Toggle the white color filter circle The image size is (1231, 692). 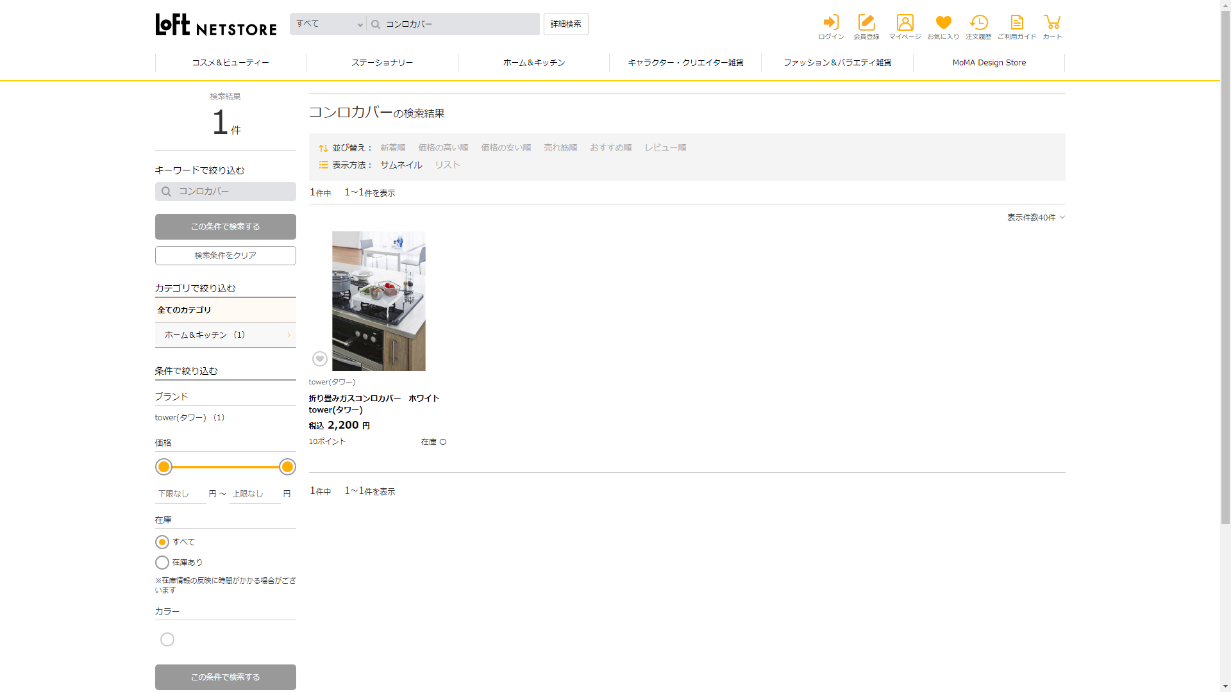[167, 639]
